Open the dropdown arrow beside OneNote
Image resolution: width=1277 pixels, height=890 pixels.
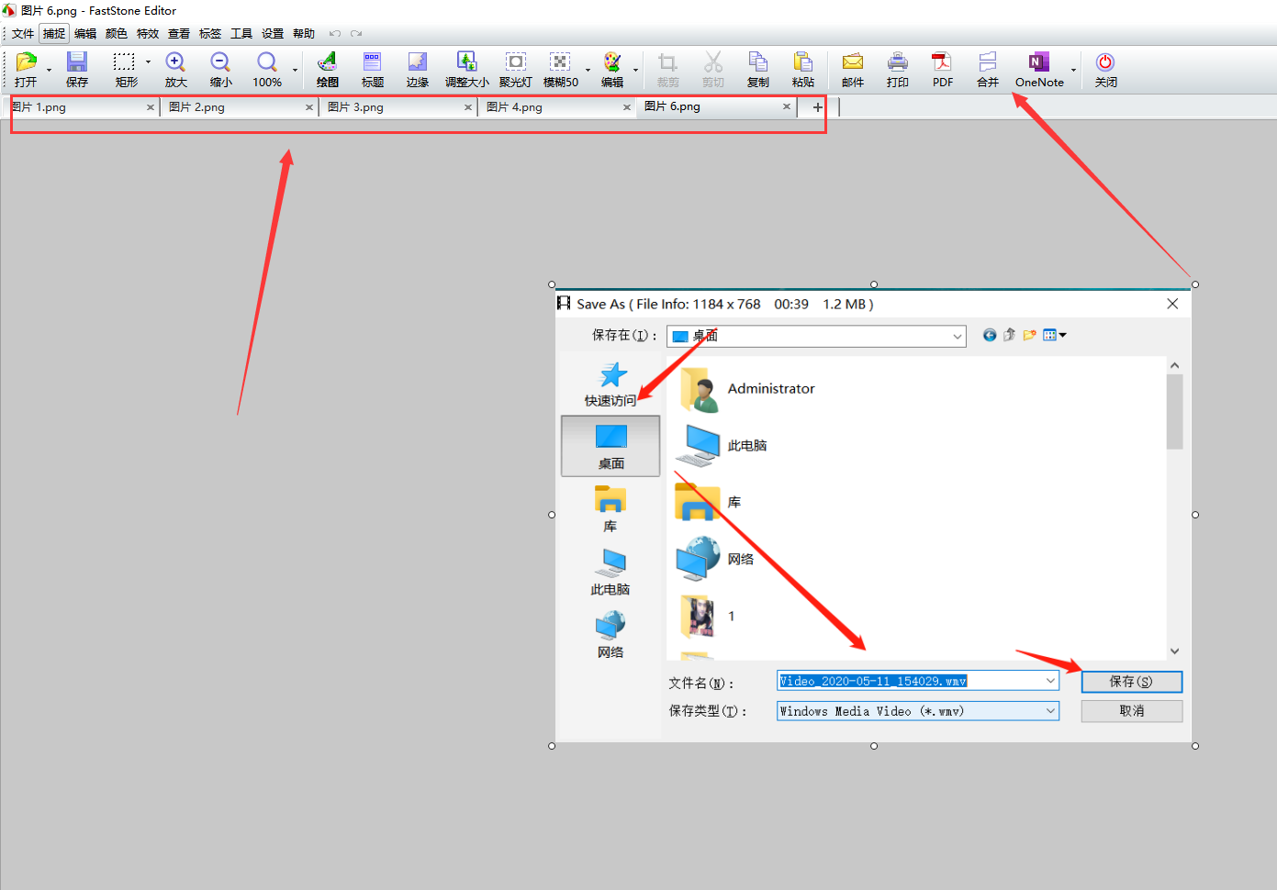1073,71
